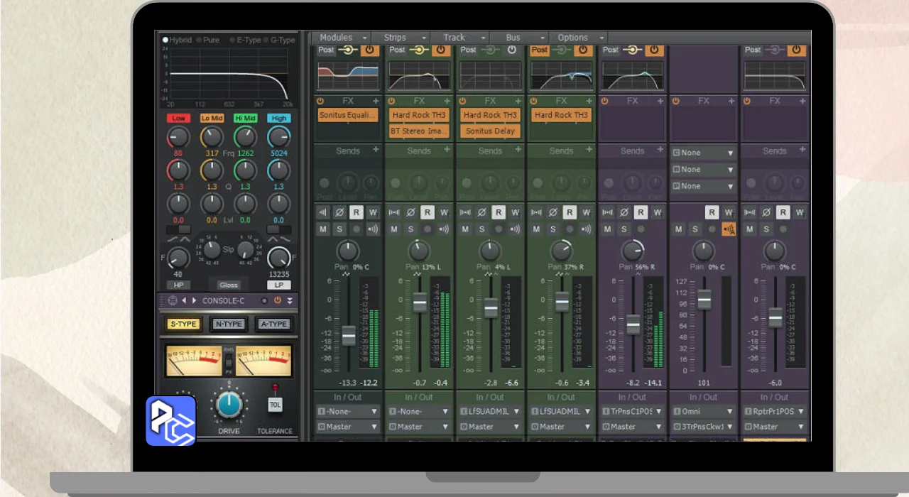
Task: Open the first strip's Master output dropdown
Action: pyautogui.click(x=348, y=427)
